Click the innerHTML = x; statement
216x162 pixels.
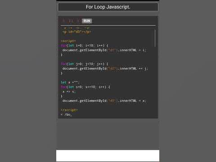pos(104,101)
